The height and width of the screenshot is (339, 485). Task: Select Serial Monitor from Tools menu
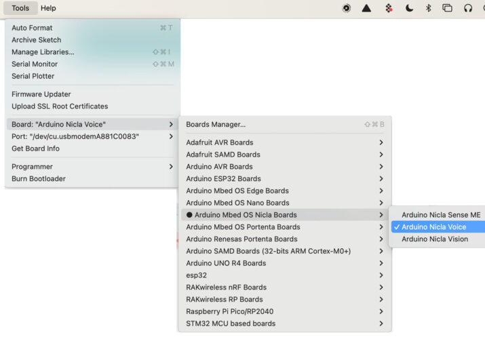36,64
